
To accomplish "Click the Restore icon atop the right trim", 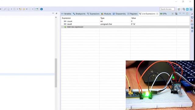I will [192, 14].
